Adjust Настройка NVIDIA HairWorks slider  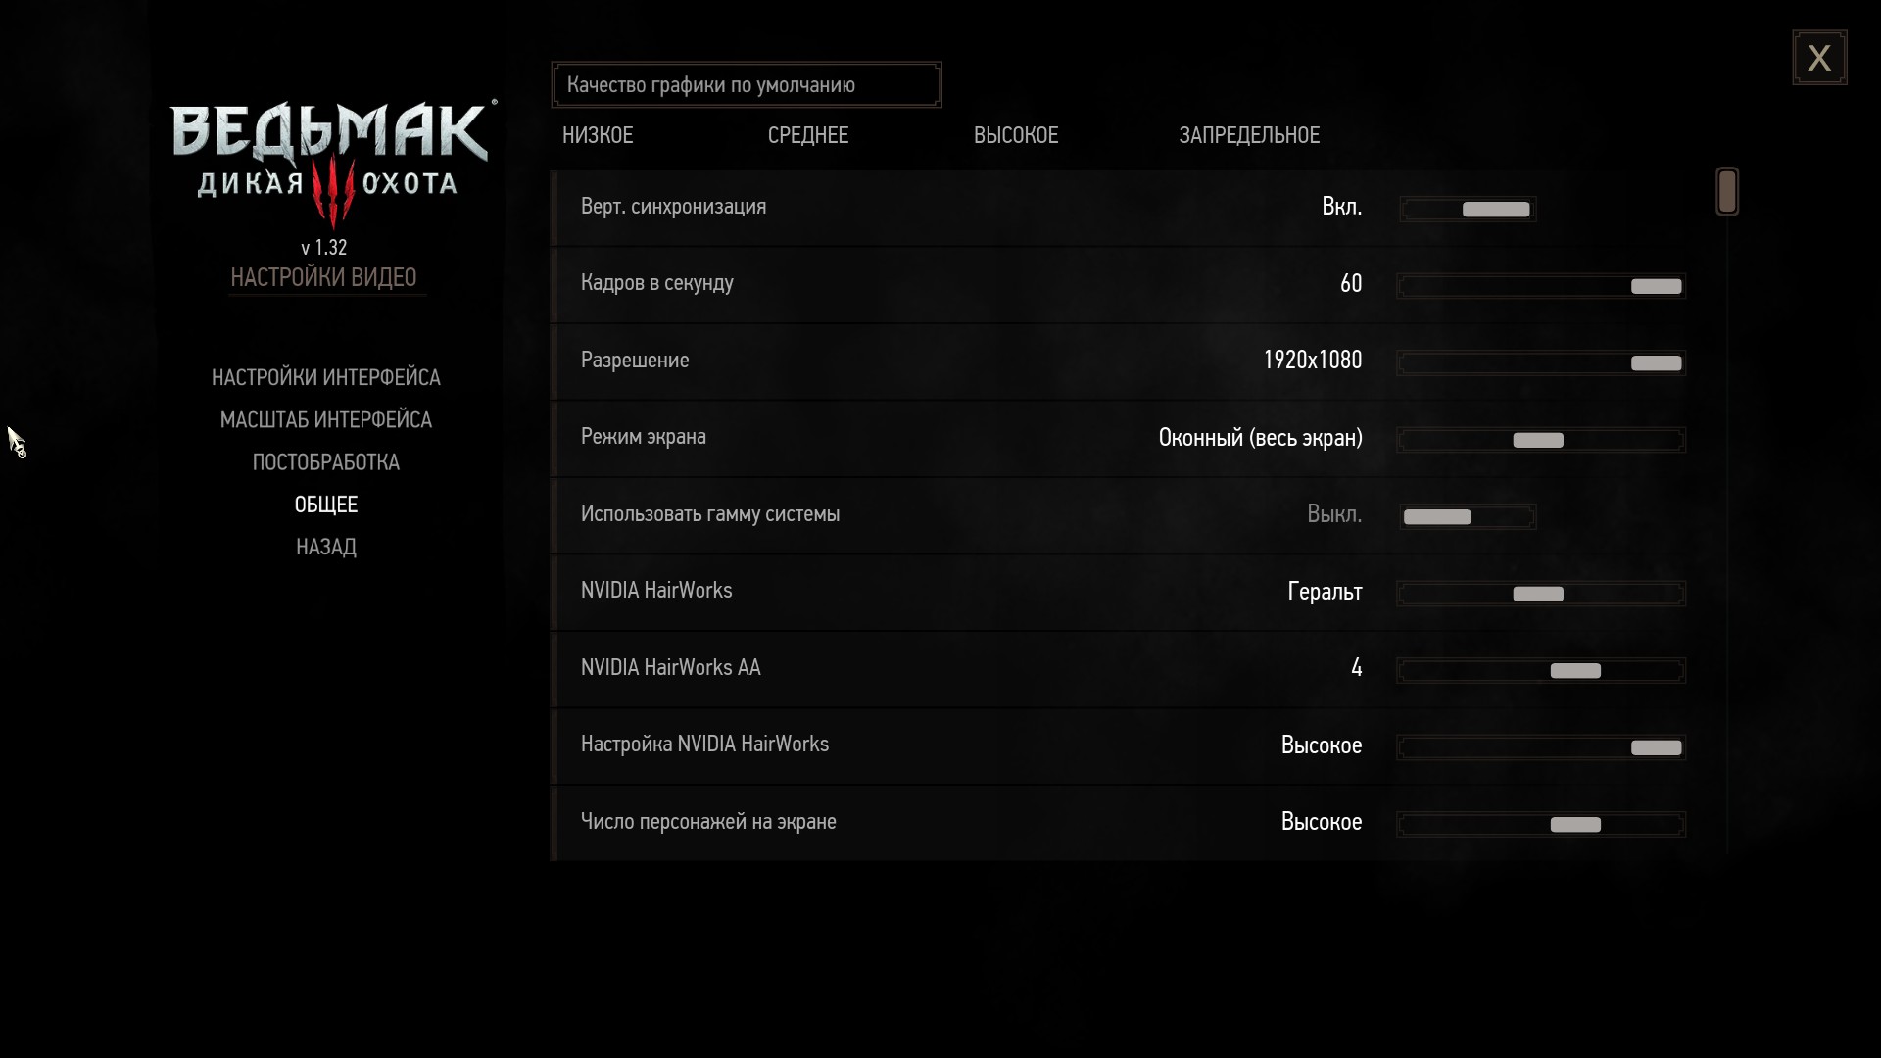(1541, 747)
